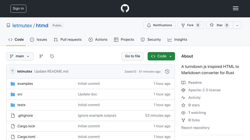Open the 1 watching link

(x=197, y=113)
